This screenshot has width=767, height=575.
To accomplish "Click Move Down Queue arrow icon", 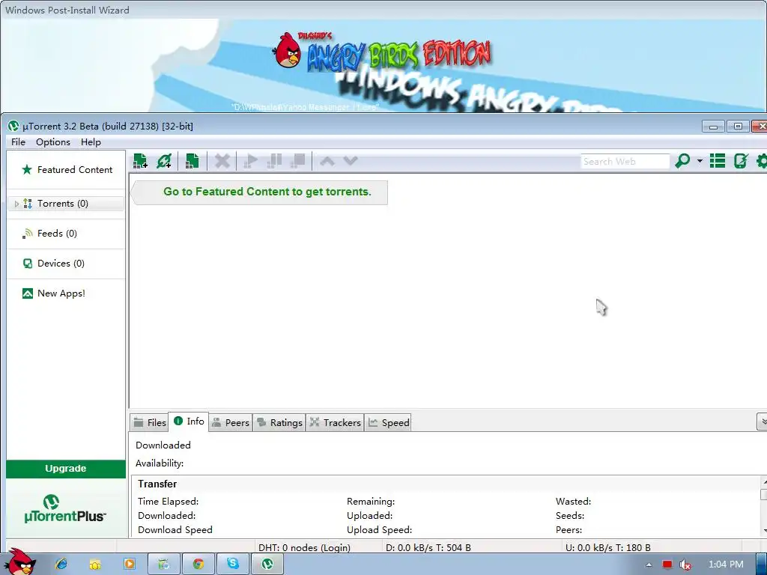I will (x=351, y=160).
